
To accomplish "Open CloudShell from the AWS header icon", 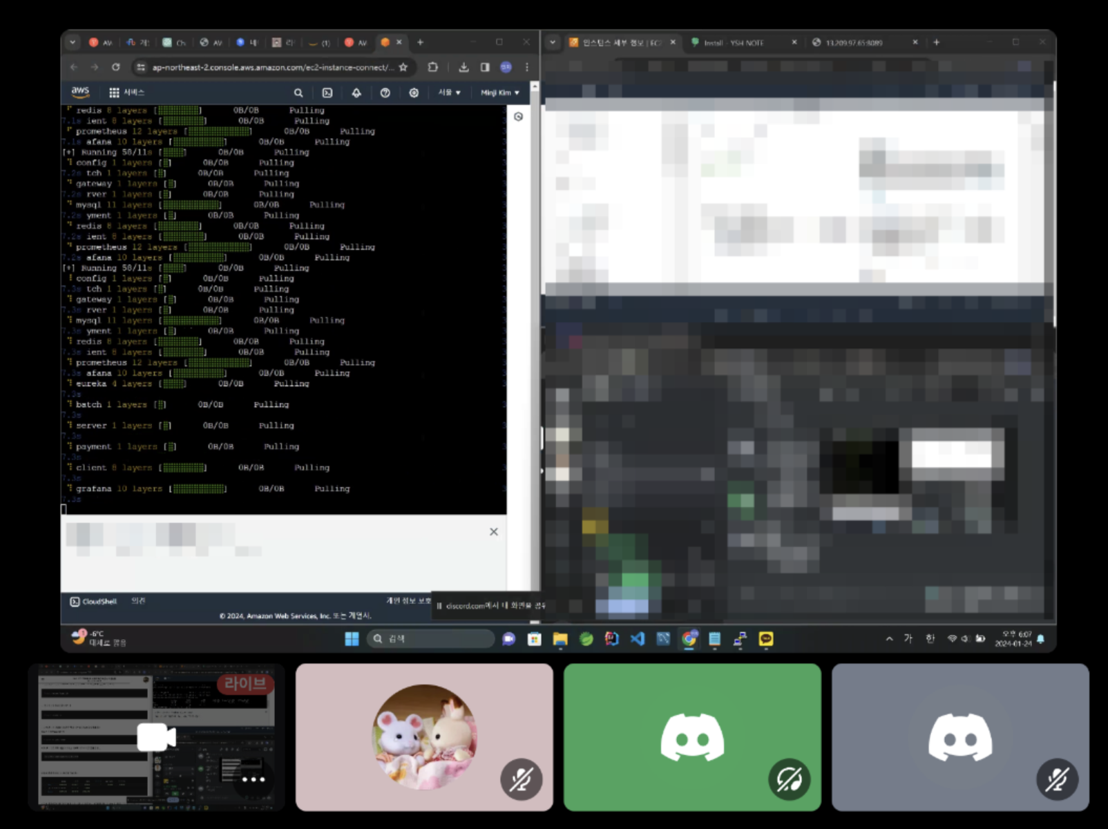I will point(327,93).
